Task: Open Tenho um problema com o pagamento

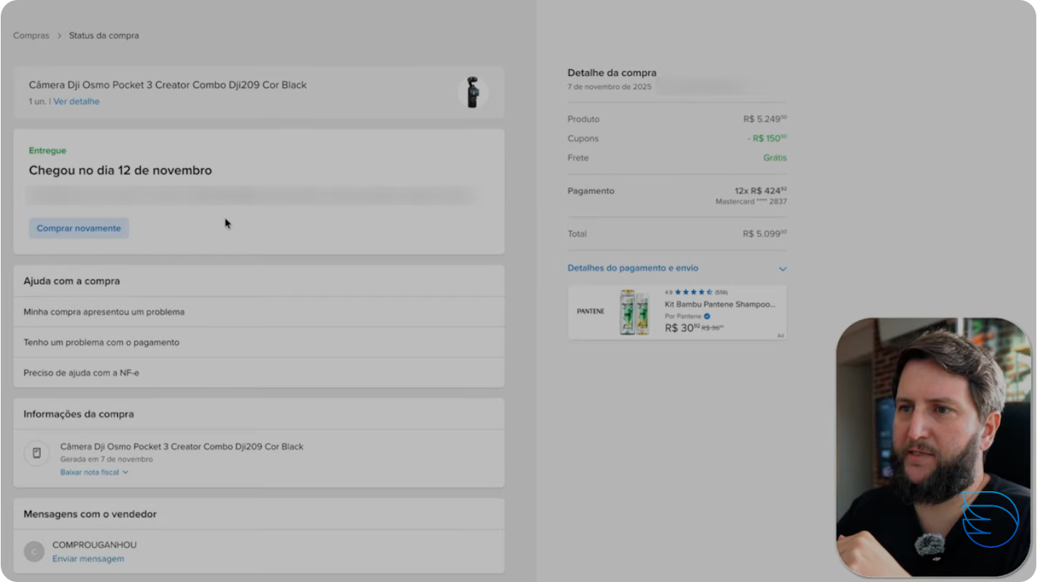Action: [259, 342]
